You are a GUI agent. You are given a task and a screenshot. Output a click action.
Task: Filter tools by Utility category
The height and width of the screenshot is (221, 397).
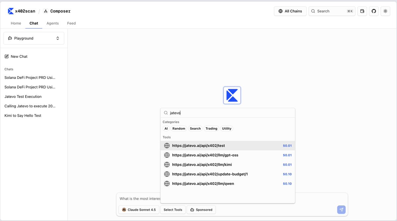[x=226, y=129]
